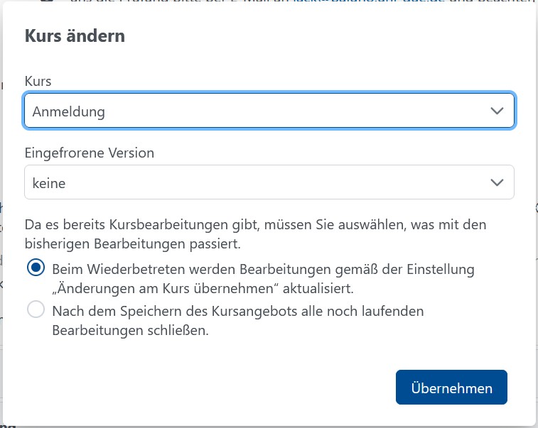Click the "Kurs" field label
Viewport: 538px width, 428px height.
[38, 81]
